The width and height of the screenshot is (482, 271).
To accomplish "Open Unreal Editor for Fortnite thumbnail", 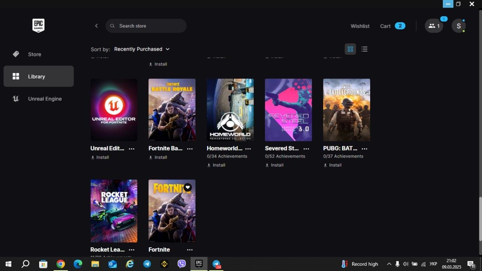I will pyautogui.click(x=114, y=110).
